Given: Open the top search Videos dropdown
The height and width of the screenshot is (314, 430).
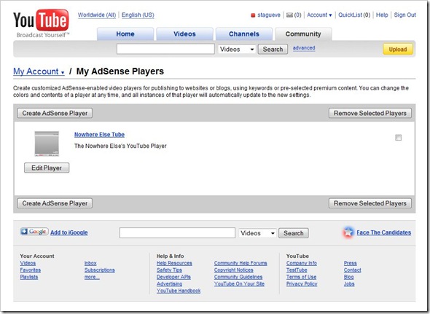Looking at the screenshot, I should pyautogui.click(x=237, y=50).
